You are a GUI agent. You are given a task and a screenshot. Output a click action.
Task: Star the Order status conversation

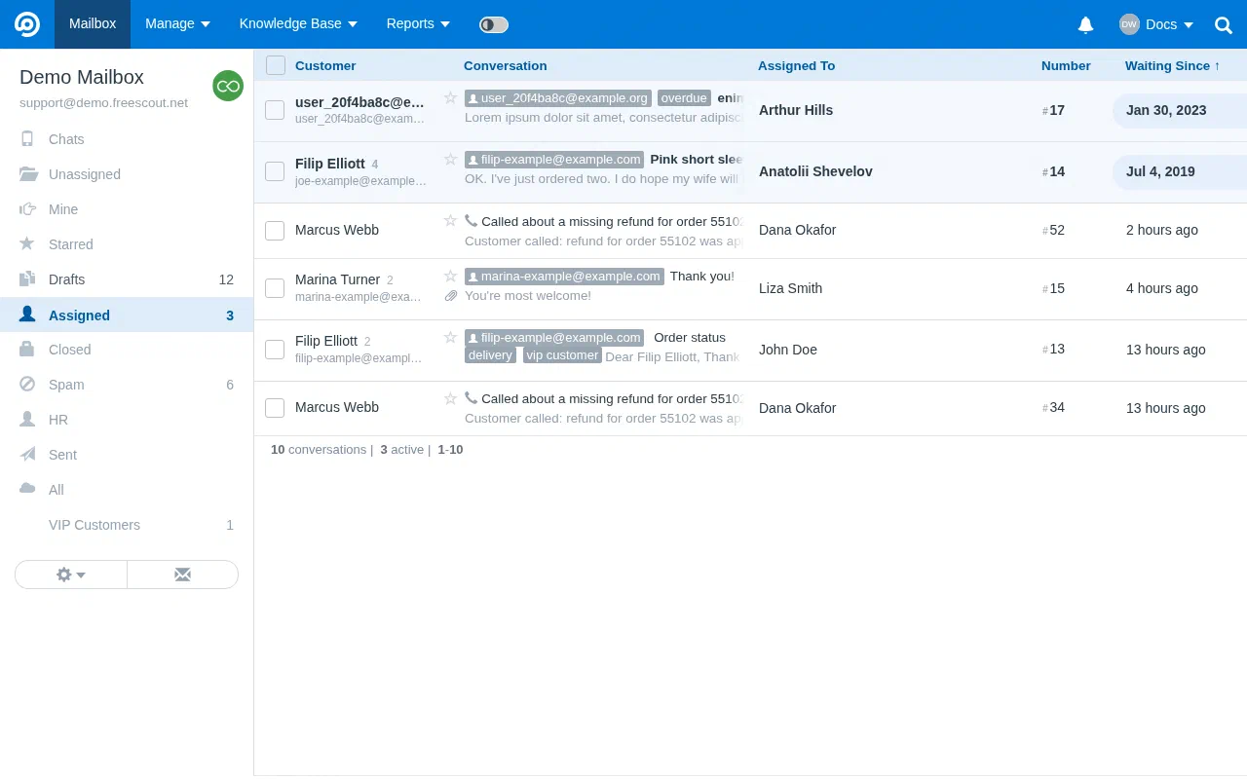(x=450, y=337)
